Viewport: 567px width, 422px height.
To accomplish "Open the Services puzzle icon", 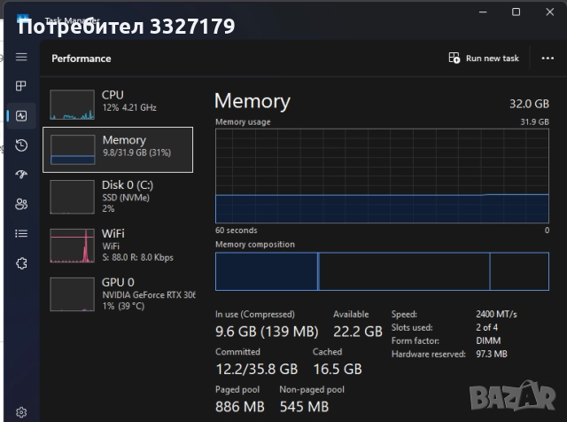I will pos(21,263).
